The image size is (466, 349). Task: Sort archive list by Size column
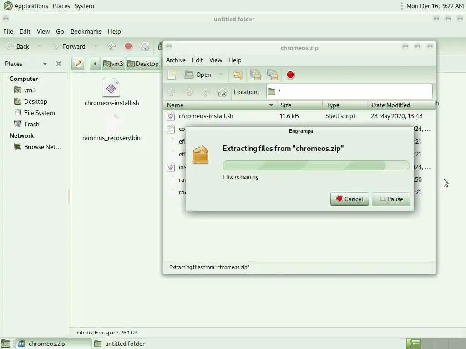(x=299, y=105)
